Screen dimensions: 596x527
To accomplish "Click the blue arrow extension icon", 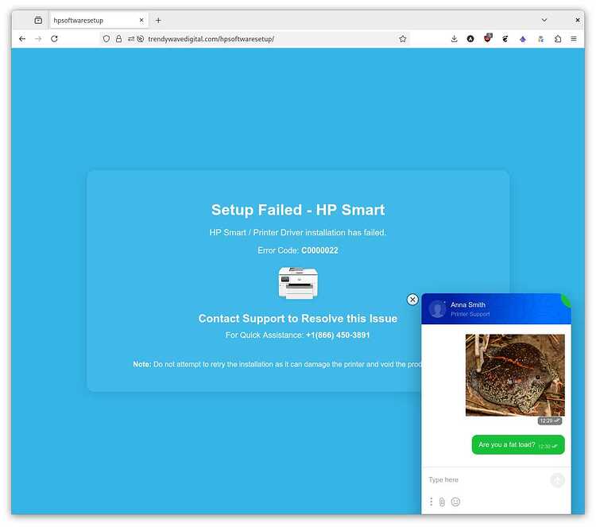I will [523, 39].
